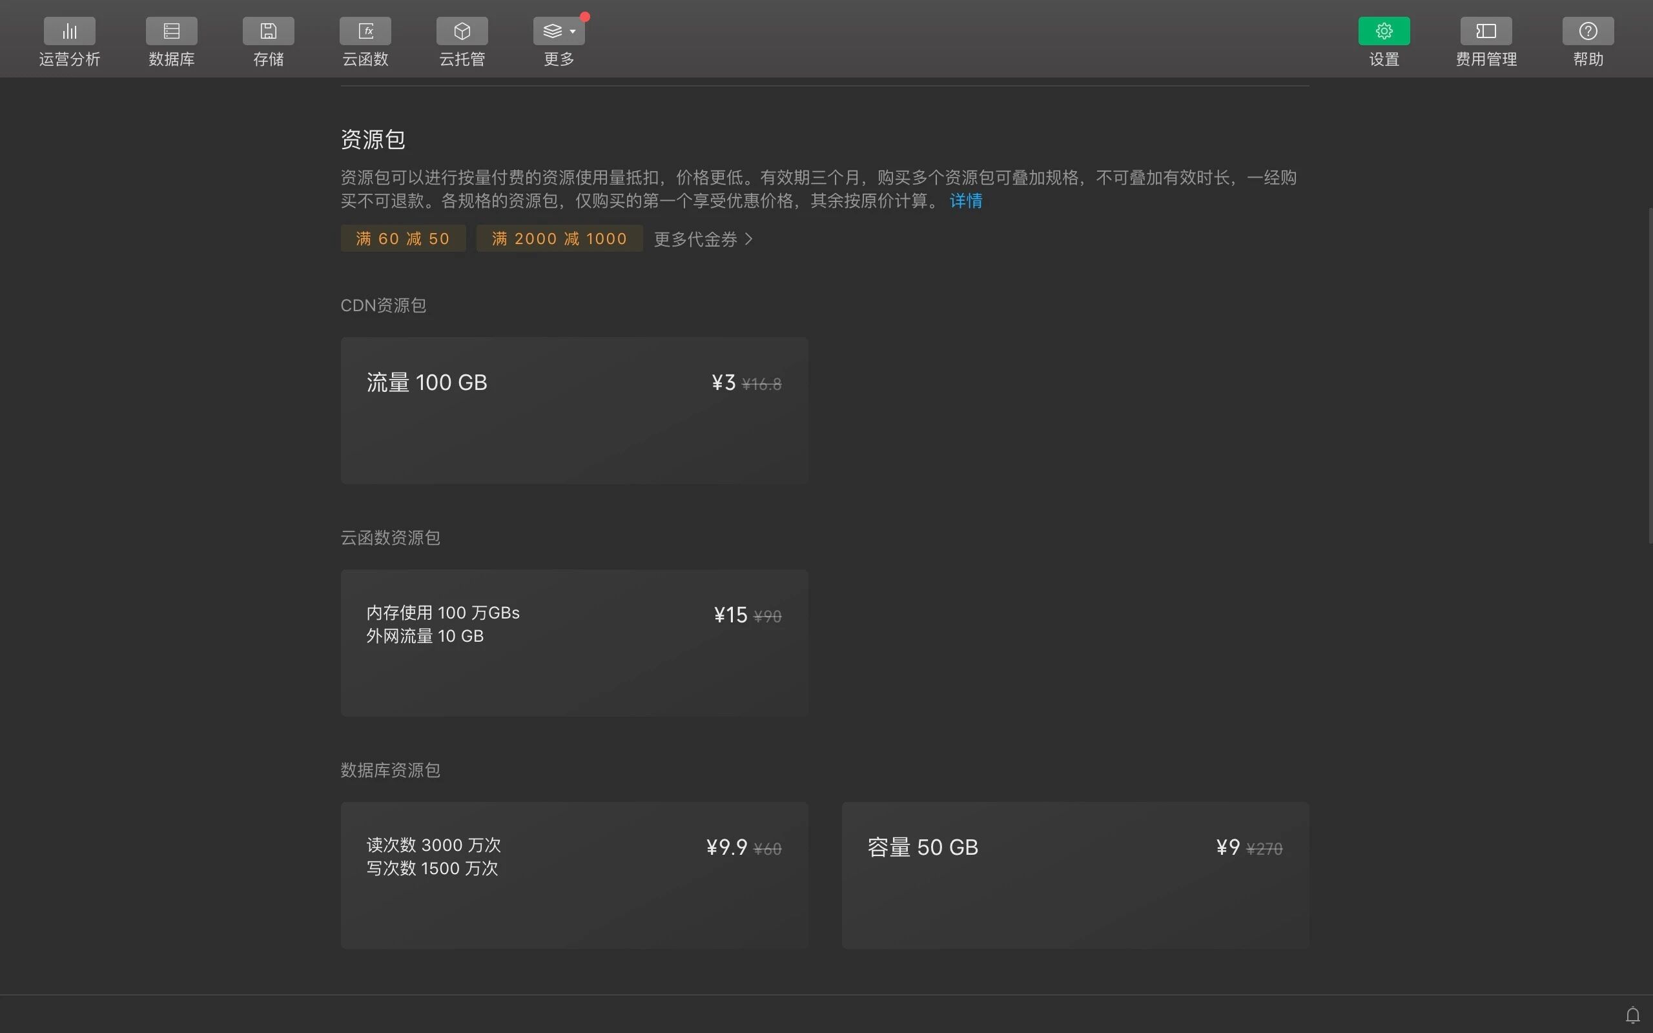Choose the 读次数 3000 万次 package card
The height and width of the screenshot is (1033, 1653).
pyautogui.click(x=574, y=875)
